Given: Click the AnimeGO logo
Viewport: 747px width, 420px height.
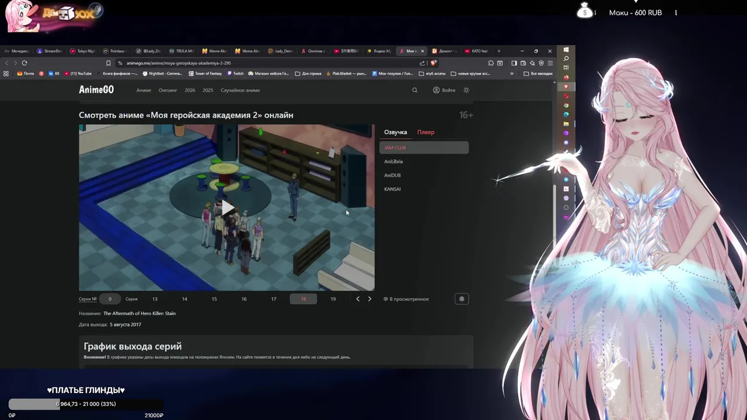Looking at the screenshot, I should pos(96,90).
